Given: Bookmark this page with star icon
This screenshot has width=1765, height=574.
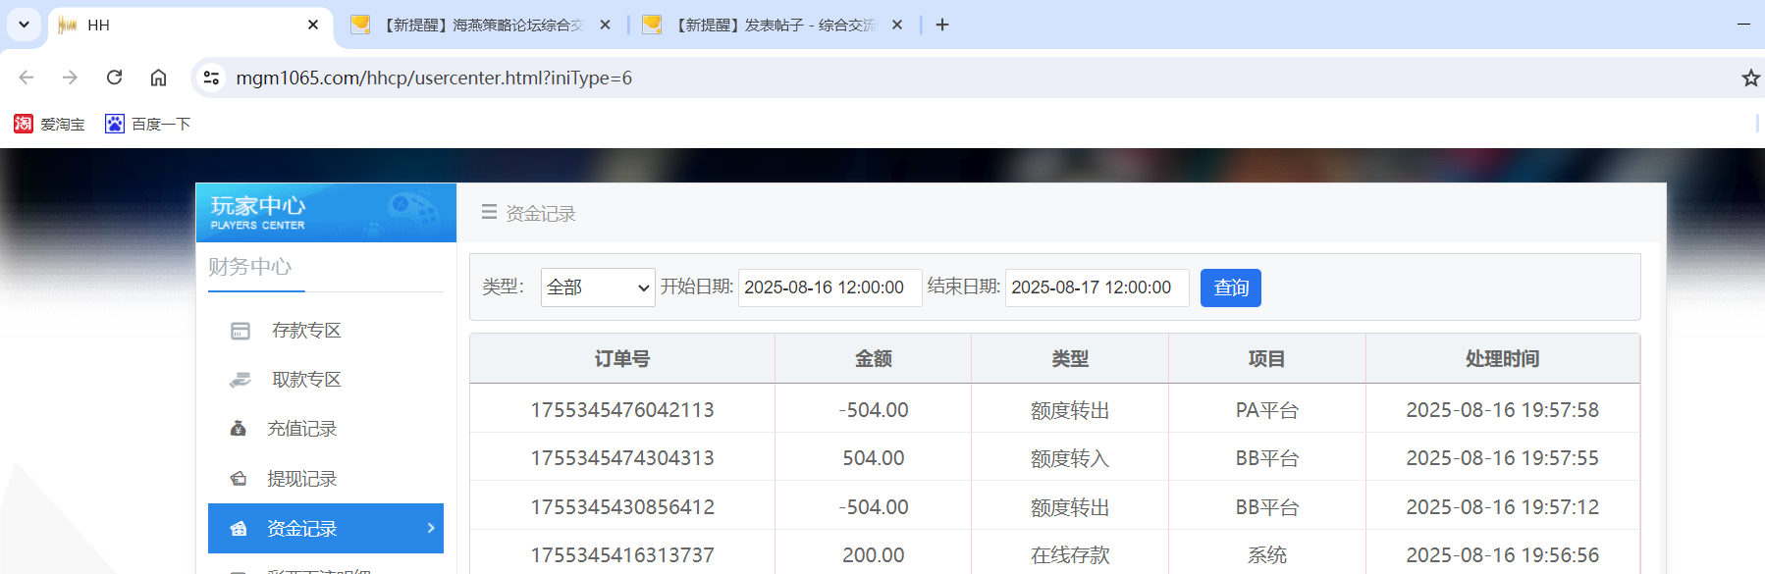Looking at the screenshot, I should point(1749,78).
